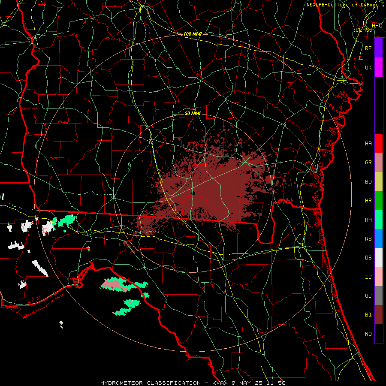Click the IC light pink legend swatch
The height and width of the screenshot is (386, 386).
click(x=379, y=277)
